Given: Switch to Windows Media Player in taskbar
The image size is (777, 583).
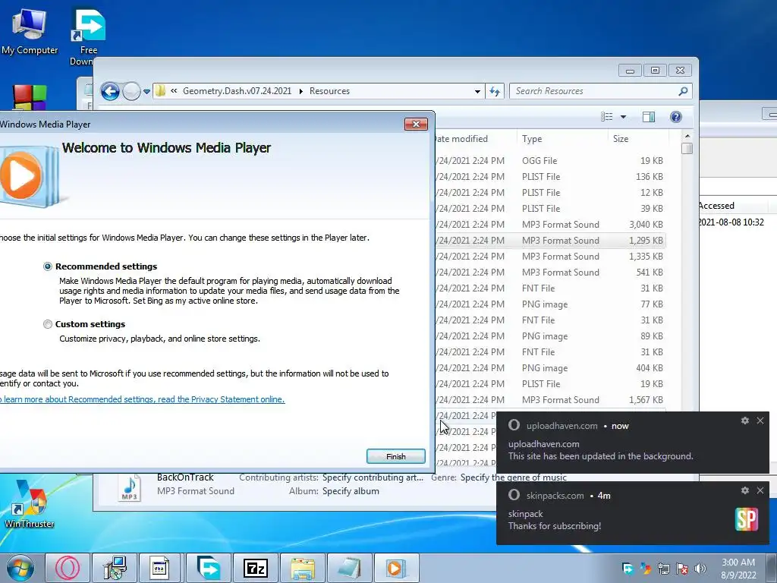Looking at the screenshot, I should [396, 568].
